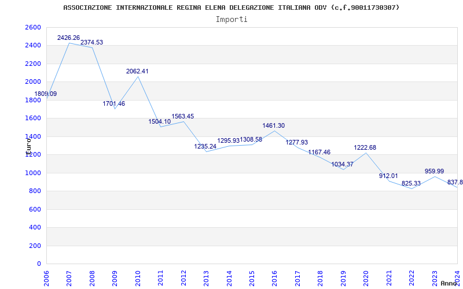Click the 600 y-axis value
This screenshot has height=289, width=463.
[35, 209]
